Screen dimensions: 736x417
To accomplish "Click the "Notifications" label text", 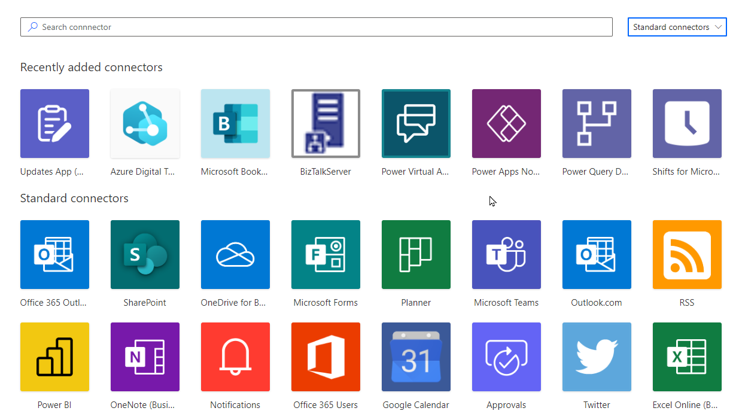I will [x=235, y=405].
